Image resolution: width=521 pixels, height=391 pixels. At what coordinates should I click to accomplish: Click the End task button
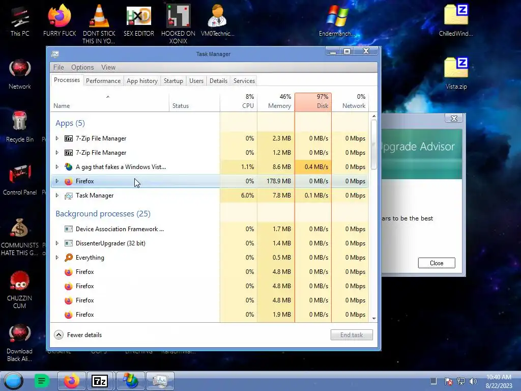tap(352, 335)
